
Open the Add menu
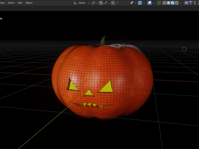point(20,3)
